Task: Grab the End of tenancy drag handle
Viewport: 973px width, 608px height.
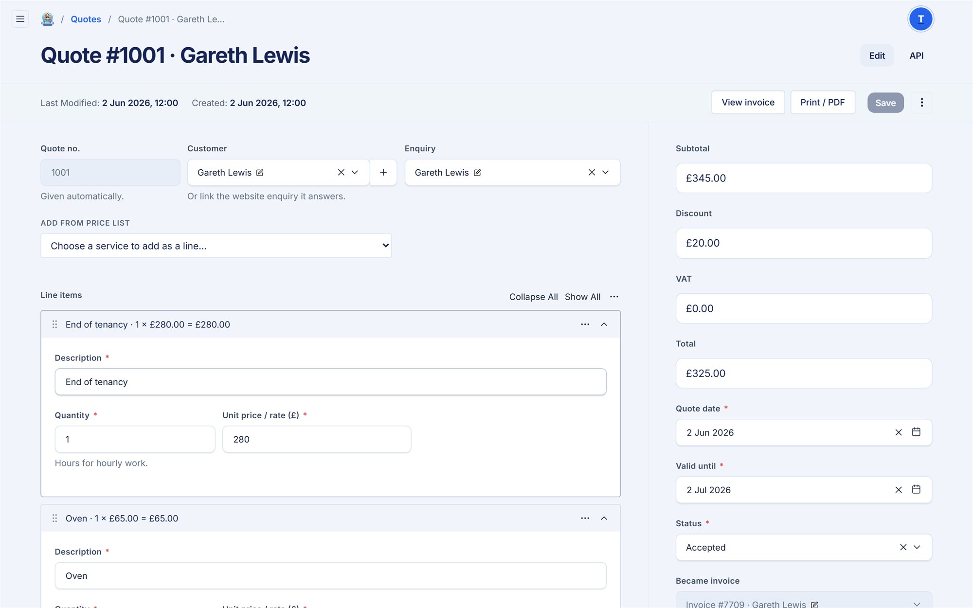Action: coord(54,324)
